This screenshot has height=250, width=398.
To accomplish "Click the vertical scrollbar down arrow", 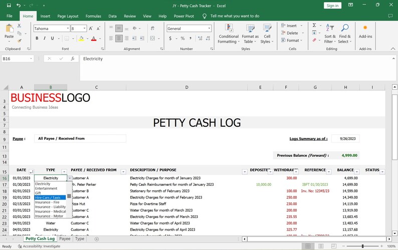I will pyautogui.click(x=394, y=233).
